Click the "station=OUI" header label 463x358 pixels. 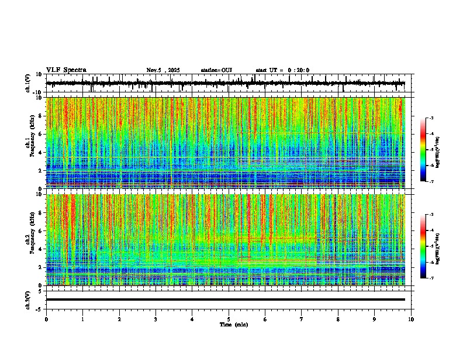(216, 70)
